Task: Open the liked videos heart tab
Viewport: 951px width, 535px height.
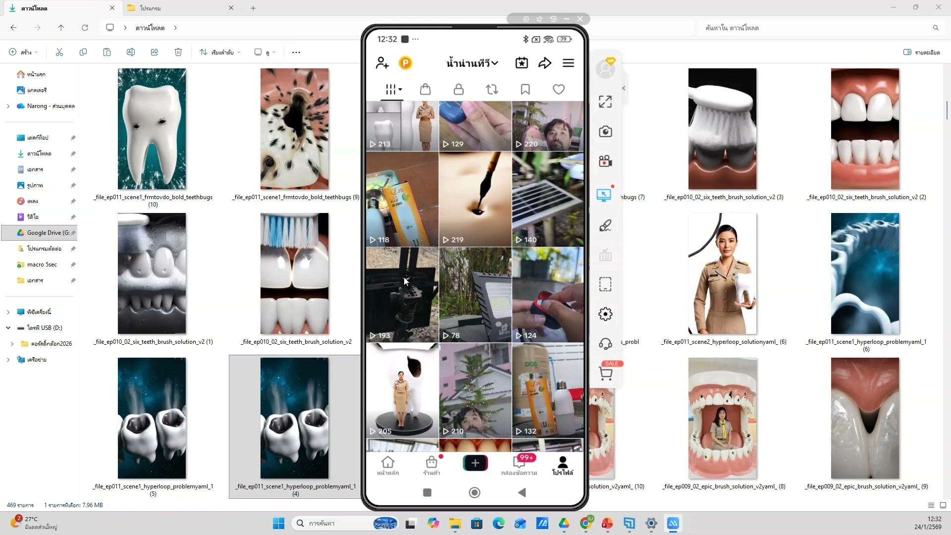Action: 558,90
